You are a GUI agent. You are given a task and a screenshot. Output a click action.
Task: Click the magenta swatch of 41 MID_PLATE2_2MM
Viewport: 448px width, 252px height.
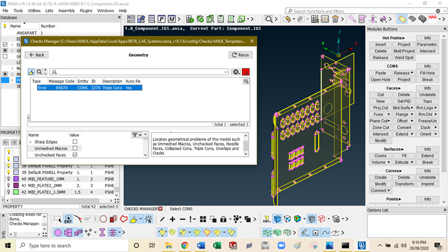[16, 185]
